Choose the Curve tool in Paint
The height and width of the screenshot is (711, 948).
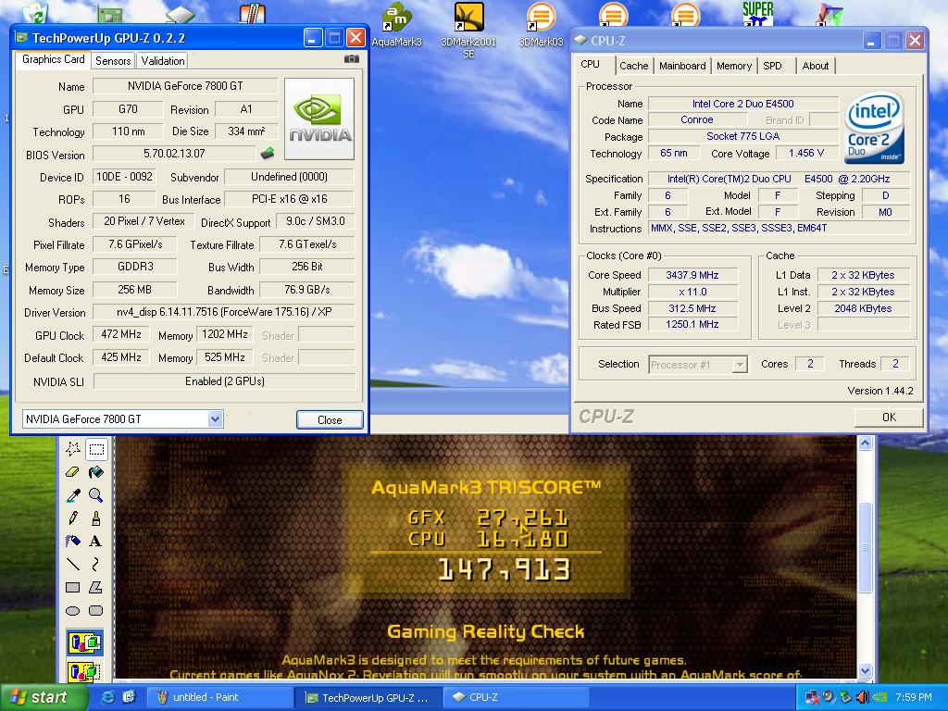(x=96, y=564)
